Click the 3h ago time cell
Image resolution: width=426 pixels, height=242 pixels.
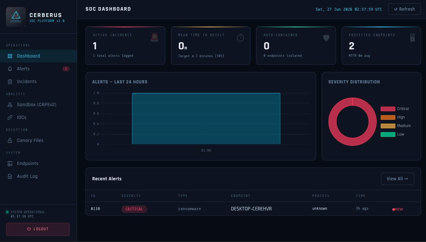pyautogui.click(x=362, y=209)
